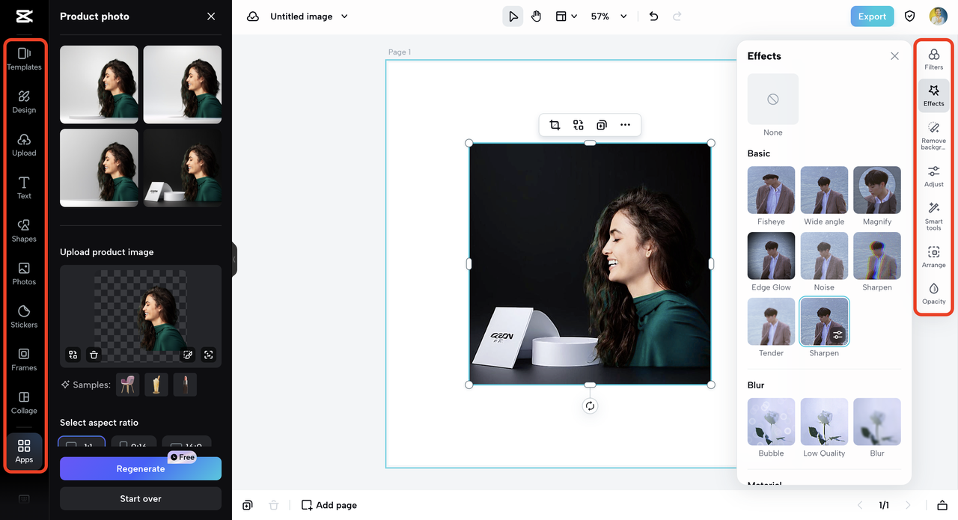Open the Templates sidebar panel
The width and height of the screenshot is (958, 520).
tap(24, 59)
